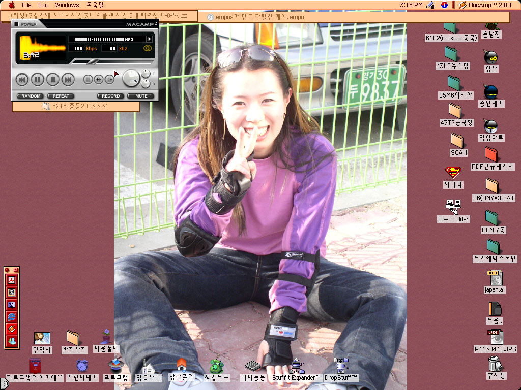Open the MacAmp playlist button
Viewport: 521px width, 390px height.
(88, 79)
